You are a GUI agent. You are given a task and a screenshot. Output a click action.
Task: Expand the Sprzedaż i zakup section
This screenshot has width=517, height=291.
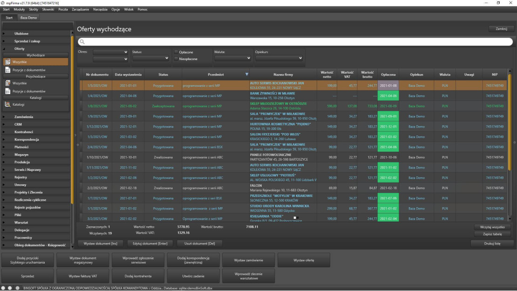tap(4, 41)
